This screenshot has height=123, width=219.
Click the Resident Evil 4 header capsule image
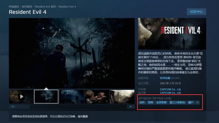172,34
